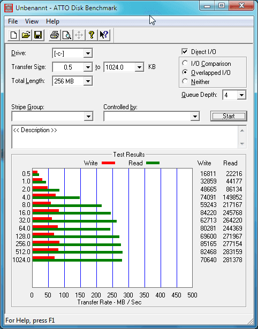The image size is (258, 329).
Task: Click the 1024.0 row label in chart
Action: click(x=21, y=260)
